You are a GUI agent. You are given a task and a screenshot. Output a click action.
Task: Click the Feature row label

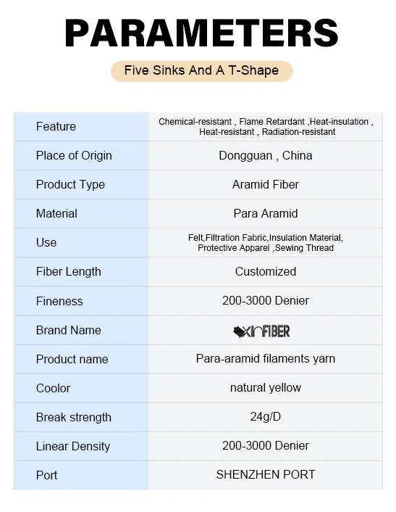pos(56,126)
